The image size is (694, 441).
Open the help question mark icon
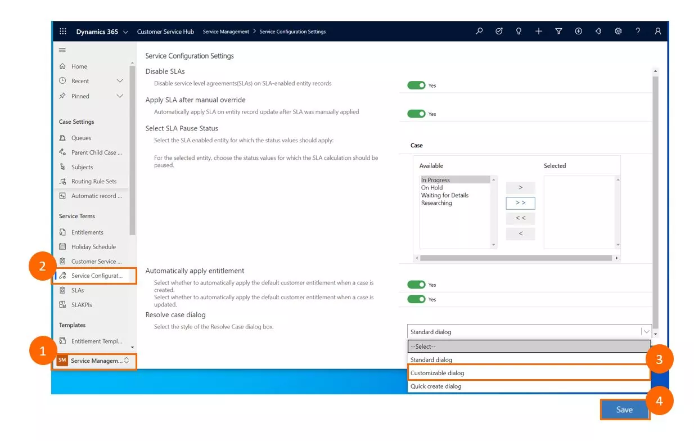(x=638, y=31)
